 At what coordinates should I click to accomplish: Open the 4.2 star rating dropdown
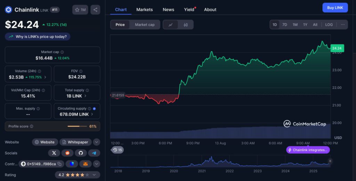(94, 175)
